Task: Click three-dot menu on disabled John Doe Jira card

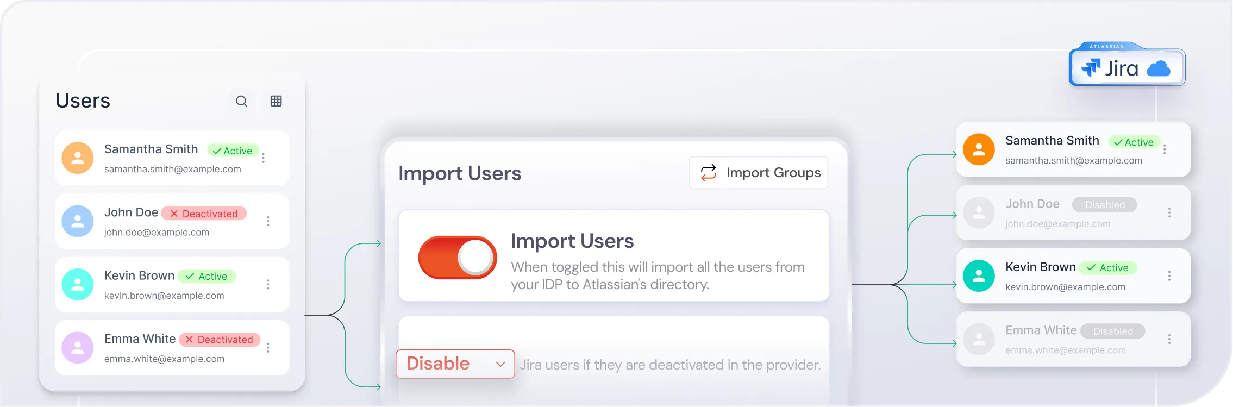Action: 1169,212
